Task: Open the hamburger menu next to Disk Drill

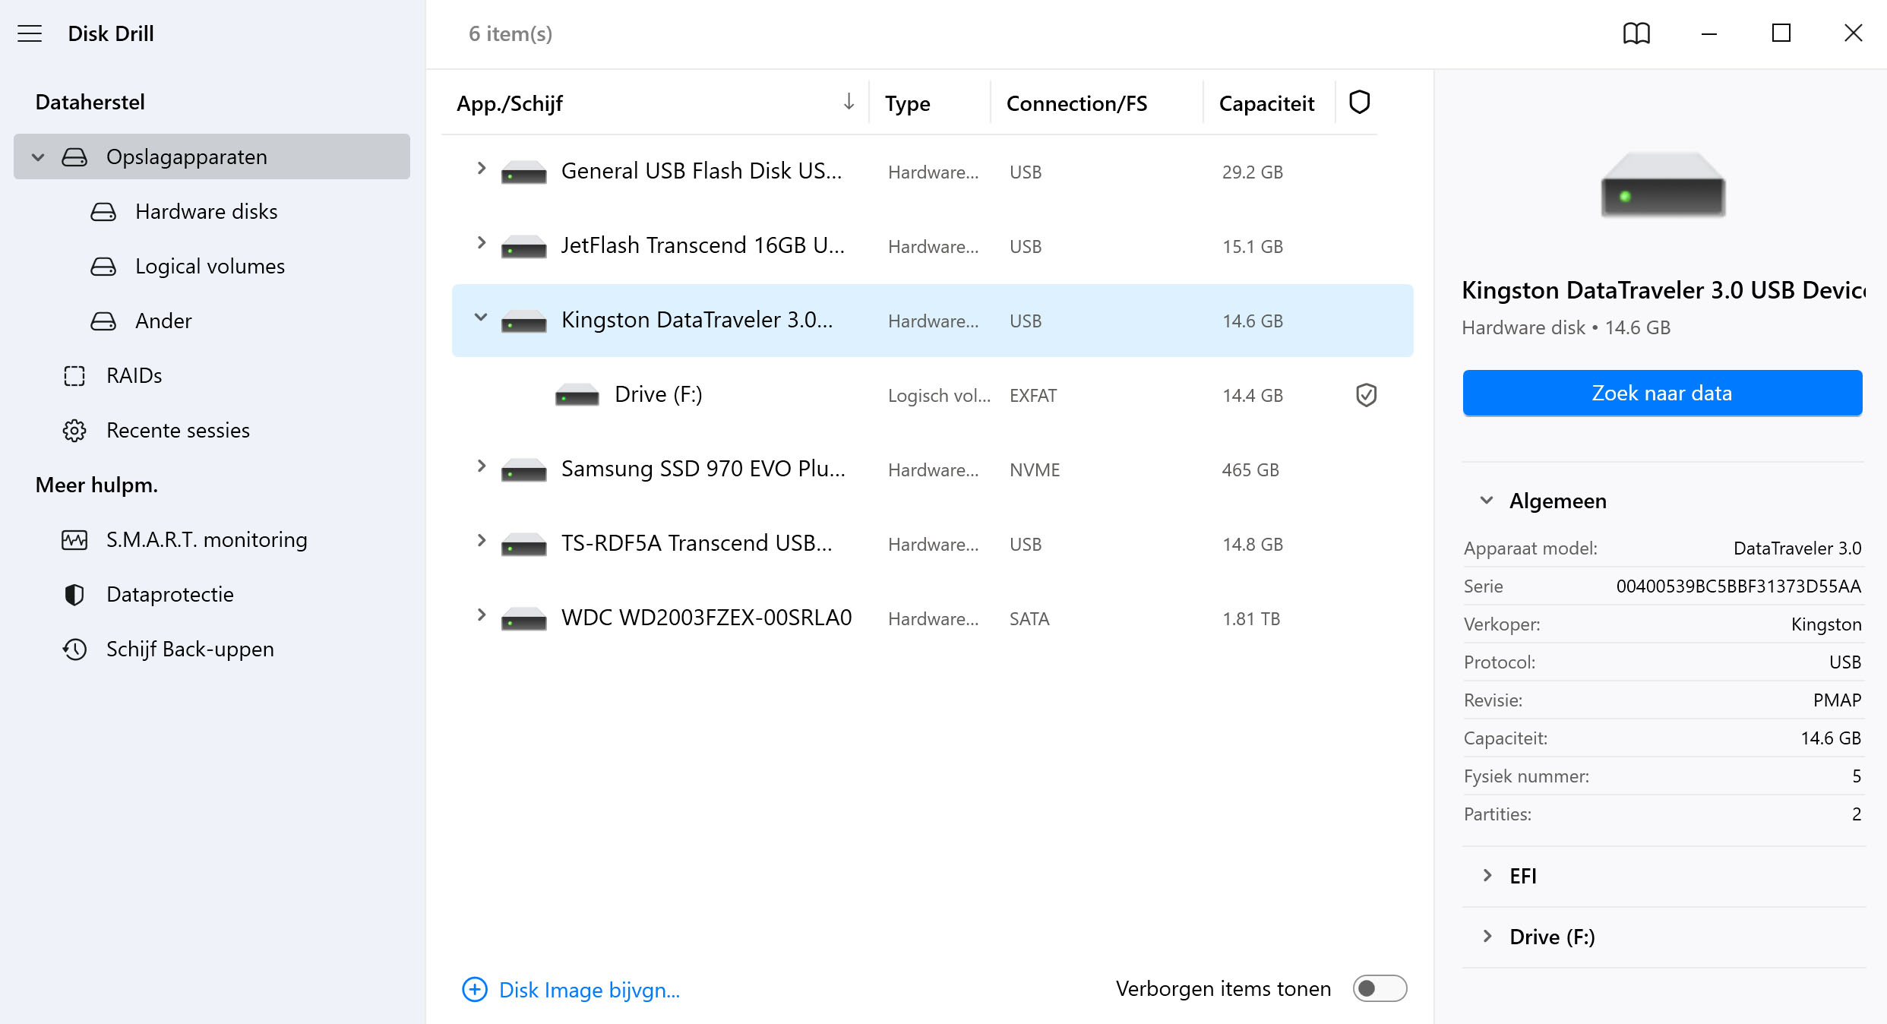Action: pyautogui.click(x=30, y=33)
